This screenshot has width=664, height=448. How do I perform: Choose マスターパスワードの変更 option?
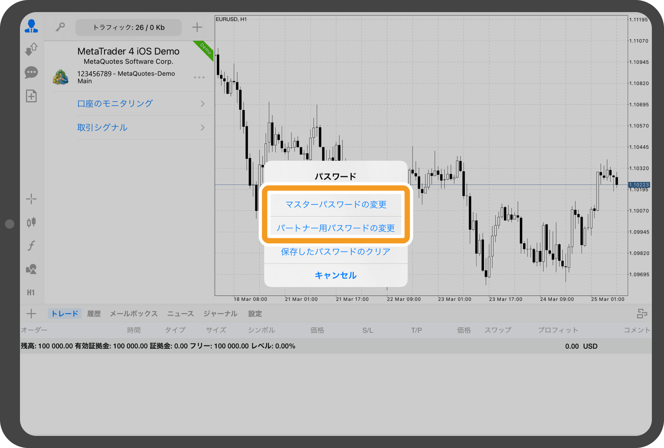[x=336, y=205]
